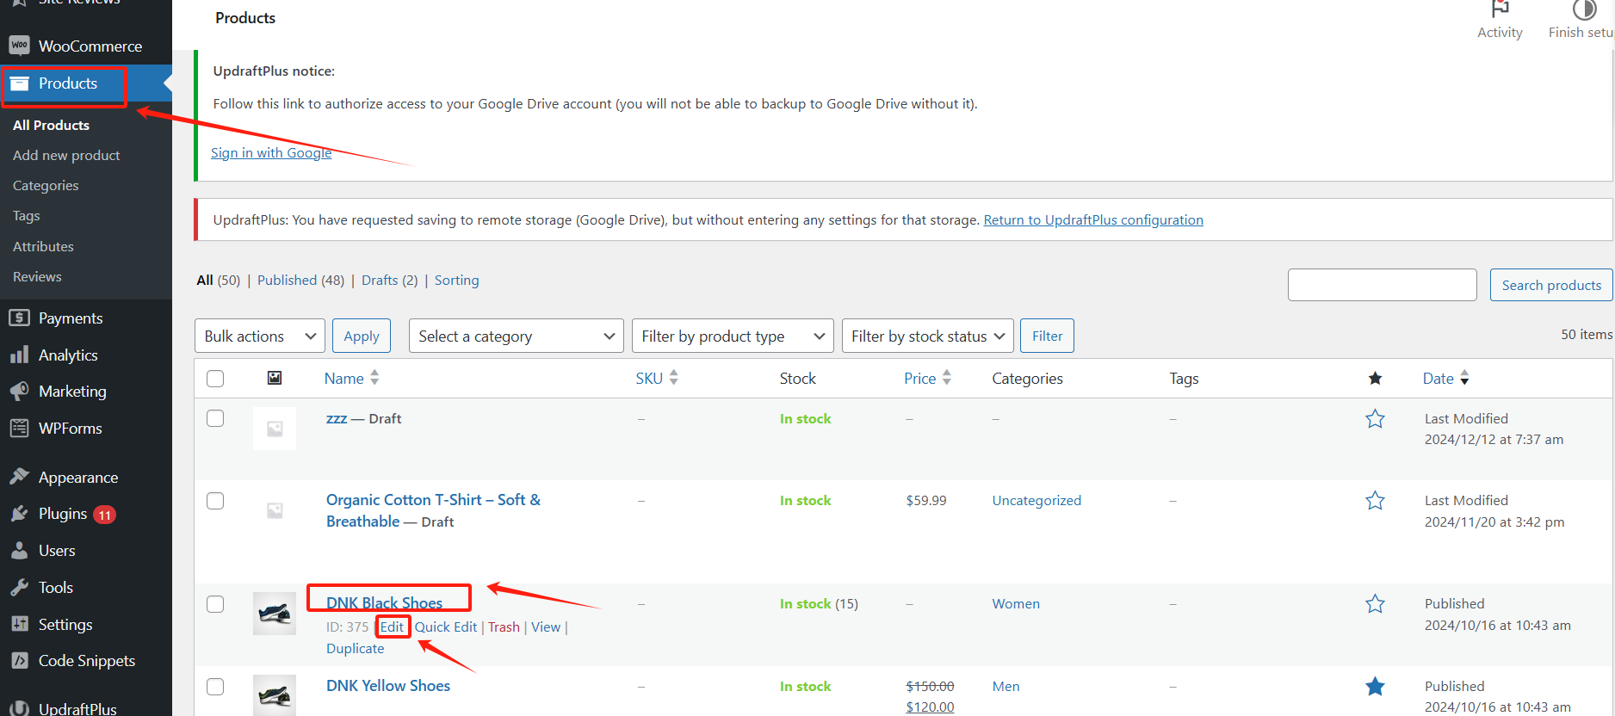
Task: Click the Plugins plug icon
Action: [x=19, y=514]
